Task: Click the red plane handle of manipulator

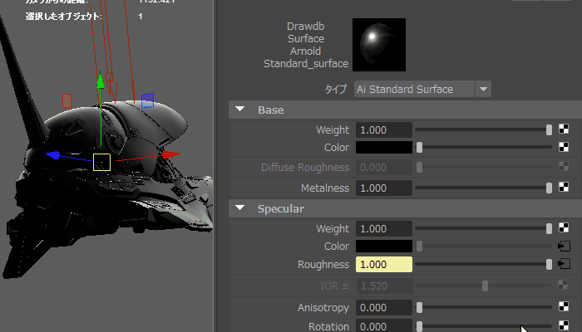Action: pyautogui.click(x=67, y=100)
